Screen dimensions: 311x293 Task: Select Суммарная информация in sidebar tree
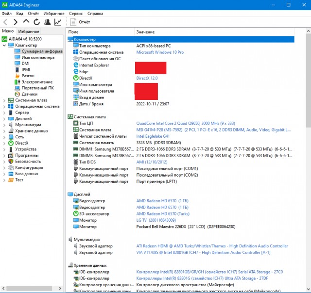(39, 51)
